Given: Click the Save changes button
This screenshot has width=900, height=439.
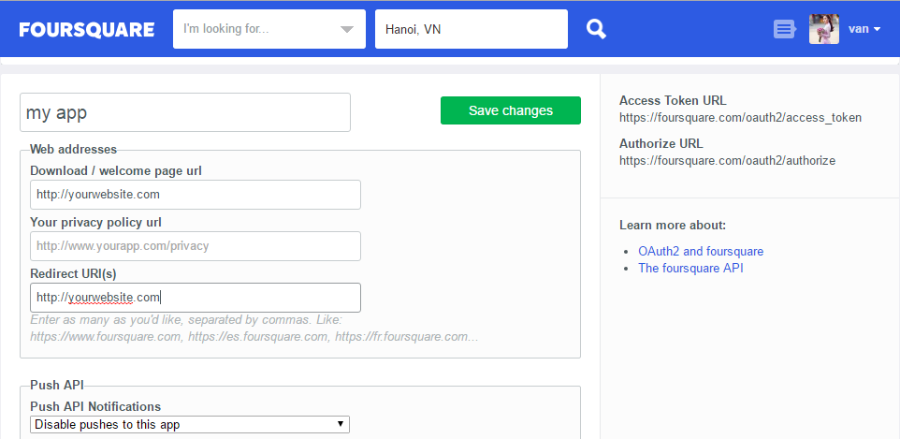Looking at the screenshot, I should 510,110.
